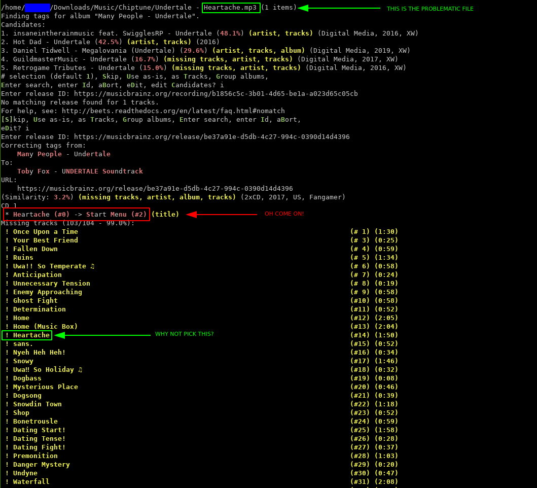Click the 'No matching release found for 1 tracks.' line
This screenshot has height=488, width=537.
pos(80,102)
